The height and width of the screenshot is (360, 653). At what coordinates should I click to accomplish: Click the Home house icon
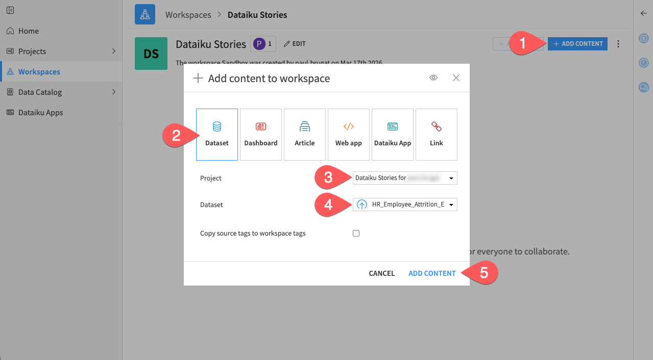[x=10, y=31]
